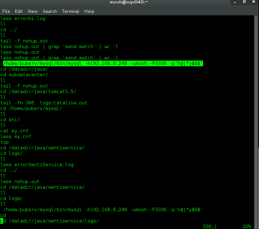Image resolution: width=259 pixels, height=229 pixels.
Task: Click the line 'cd /datadir/java/tomcat5.5/'
Action: click(x=38, y=92)
